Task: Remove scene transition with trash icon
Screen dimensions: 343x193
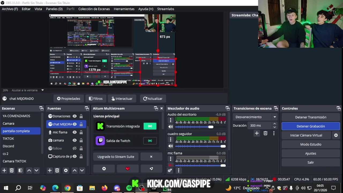Action: [265, 133]
